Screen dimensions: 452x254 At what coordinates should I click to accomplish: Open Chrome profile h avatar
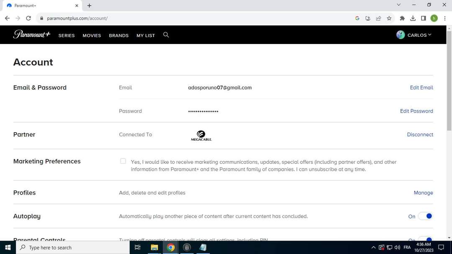point(434,18)
